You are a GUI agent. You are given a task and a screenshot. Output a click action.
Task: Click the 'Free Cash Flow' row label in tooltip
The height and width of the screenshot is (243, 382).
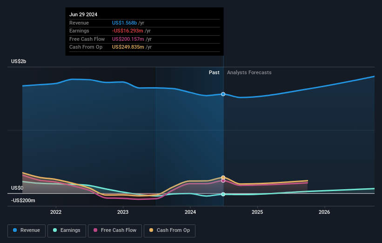pos(87,39)
